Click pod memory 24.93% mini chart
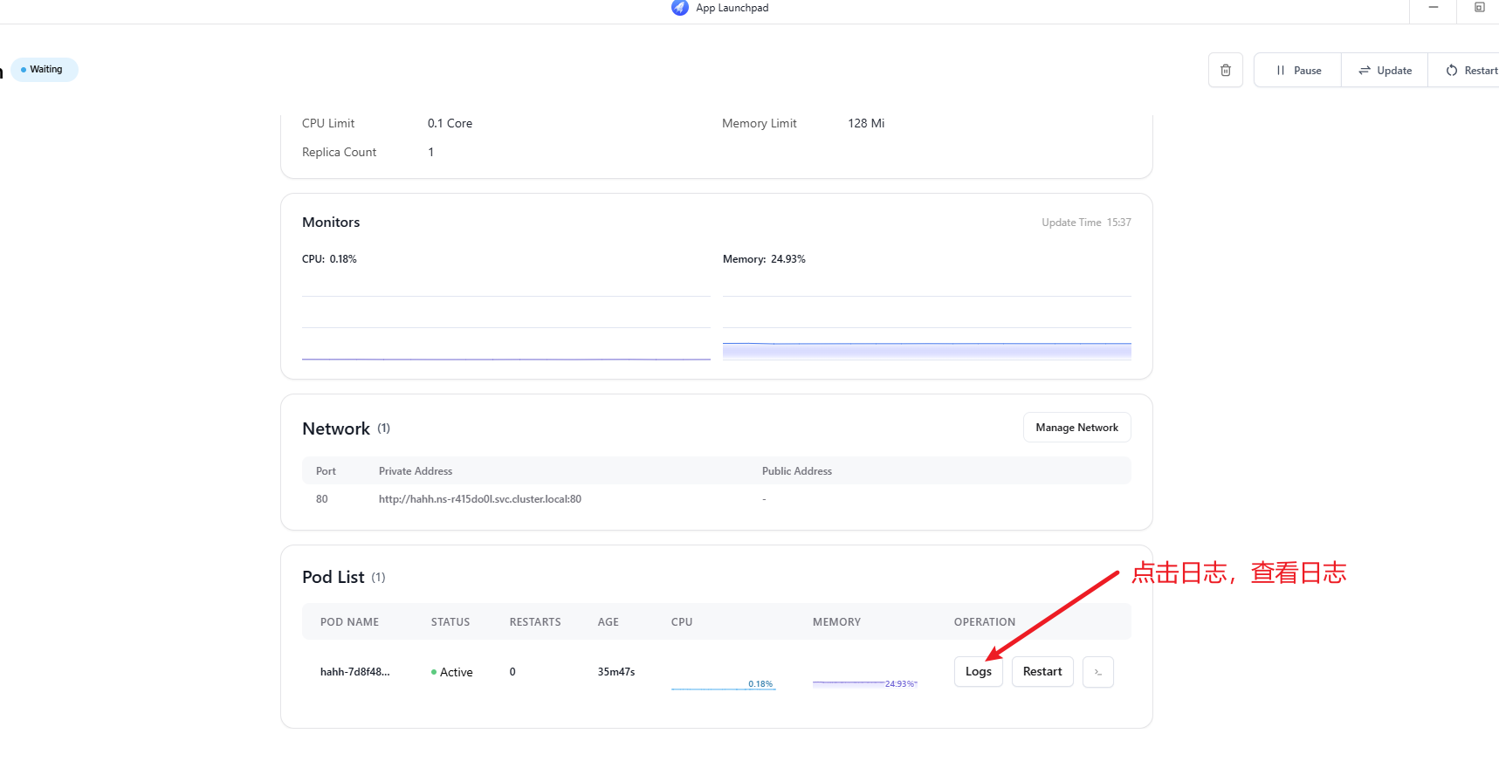 pos(864,682)
